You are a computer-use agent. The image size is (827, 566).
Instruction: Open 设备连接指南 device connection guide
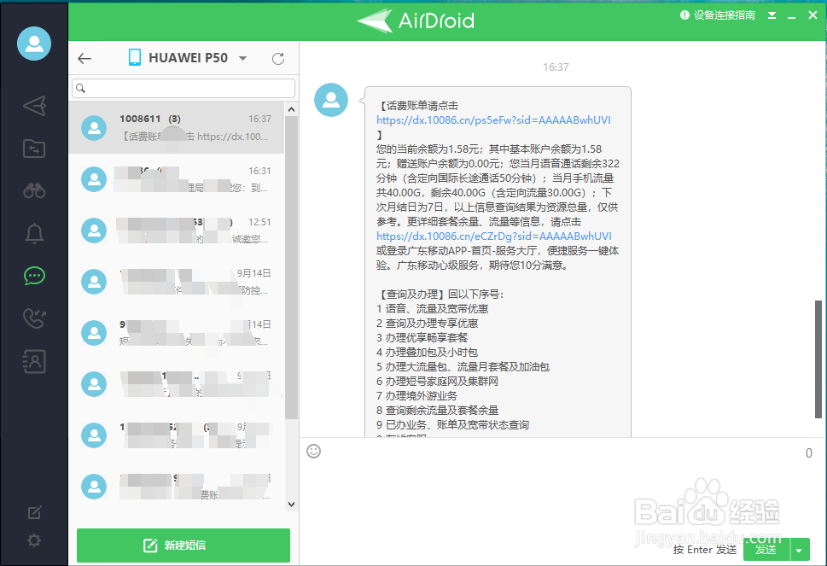[x=718, y=15]
